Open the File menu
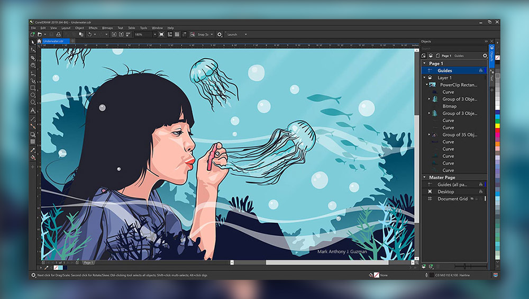Viewport: 529px width, 299px height. point(33,28)
